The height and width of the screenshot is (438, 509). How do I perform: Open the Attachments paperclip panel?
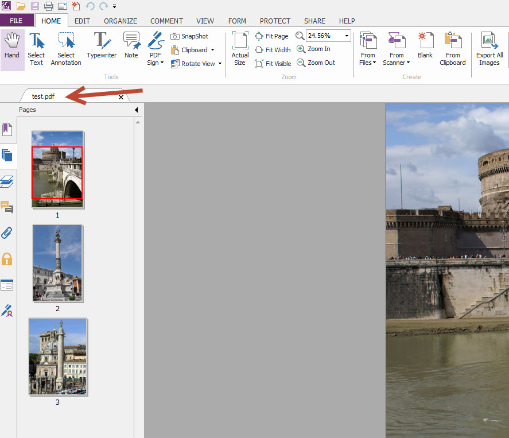click(x=7, y=233)
